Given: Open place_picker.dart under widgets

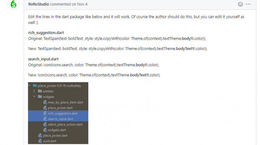Looking at the screenshot, I should pyautogui.click(x=60, y=108).
